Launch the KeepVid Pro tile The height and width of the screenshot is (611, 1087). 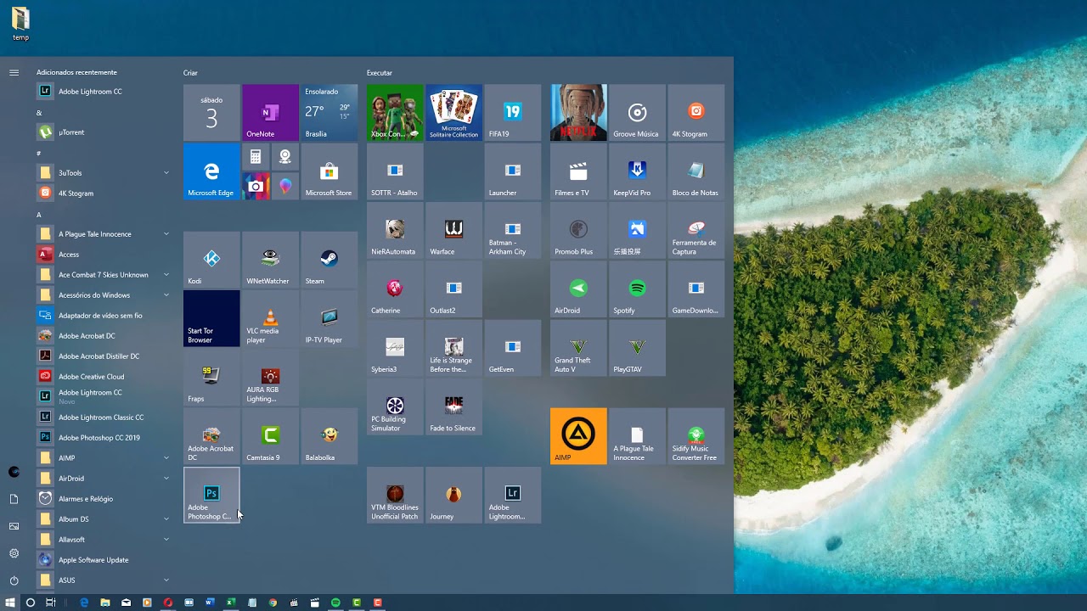coord(637,171)
